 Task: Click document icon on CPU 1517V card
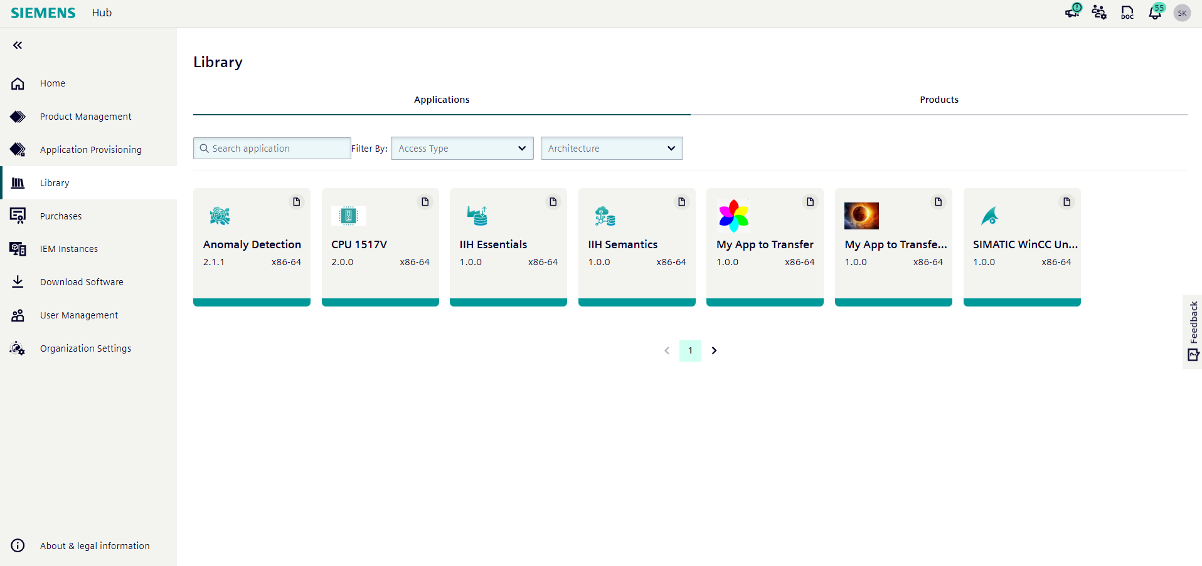coord(425,202)
